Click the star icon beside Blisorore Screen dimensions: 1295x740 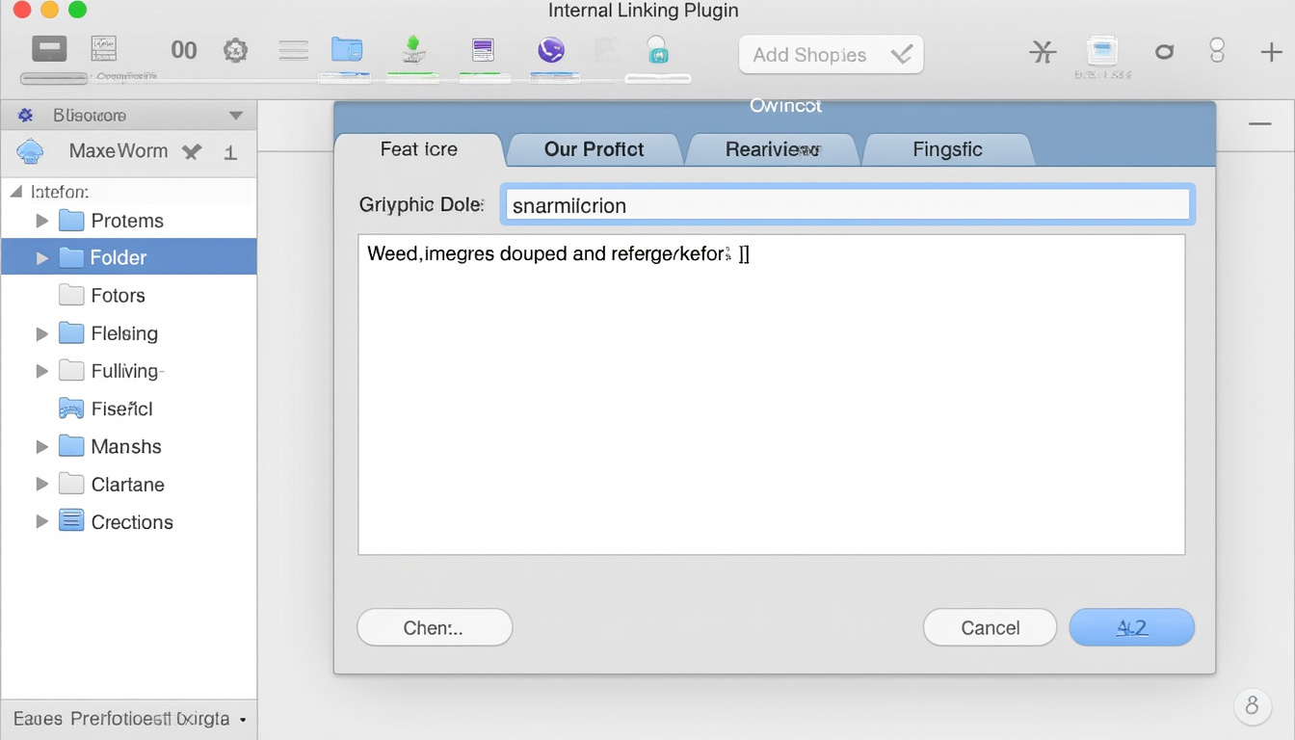pos(25,116)
